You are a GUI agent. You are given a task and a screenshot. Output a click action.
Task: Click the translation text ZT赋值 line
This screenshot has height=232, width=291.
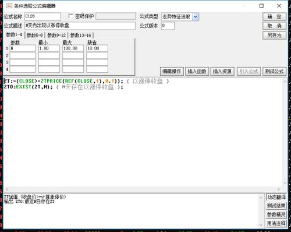(35, 197)
